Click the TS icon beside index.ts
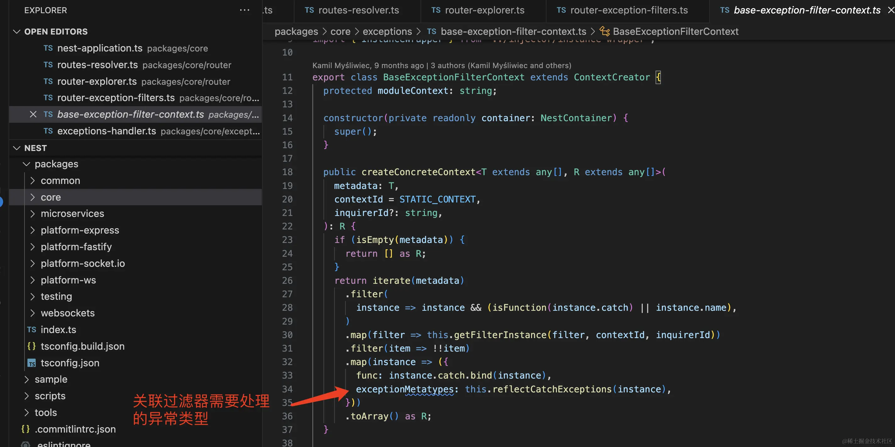The width and height of the screenshot is (895, 447). click(32, 330)
